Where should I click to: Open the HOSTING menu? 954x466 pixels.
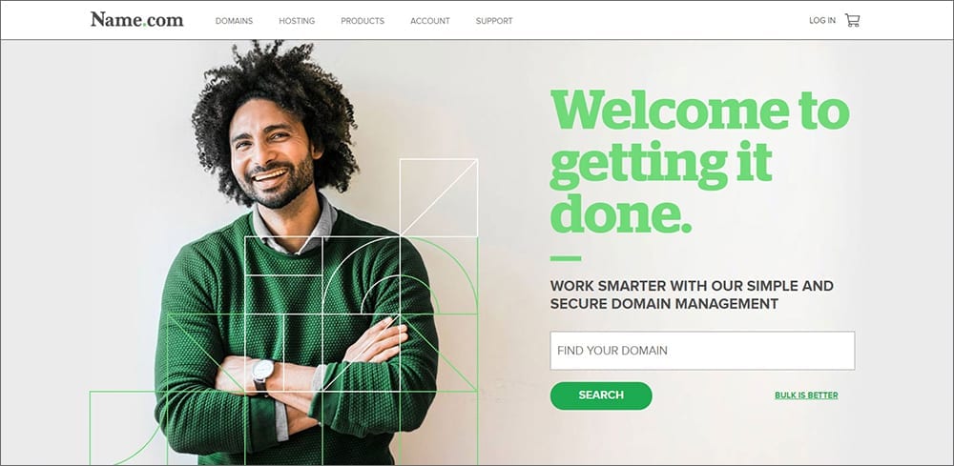pos(297,21)
